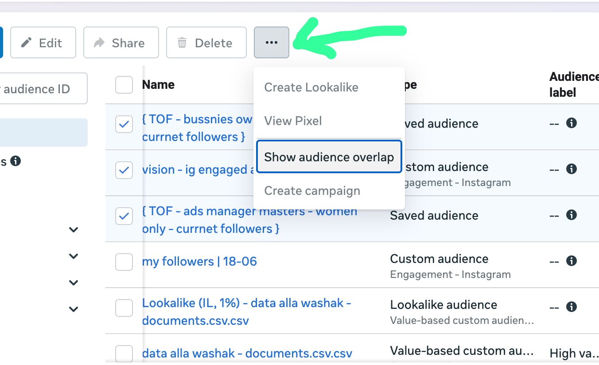Expand the last sidebar chevron

74,309
